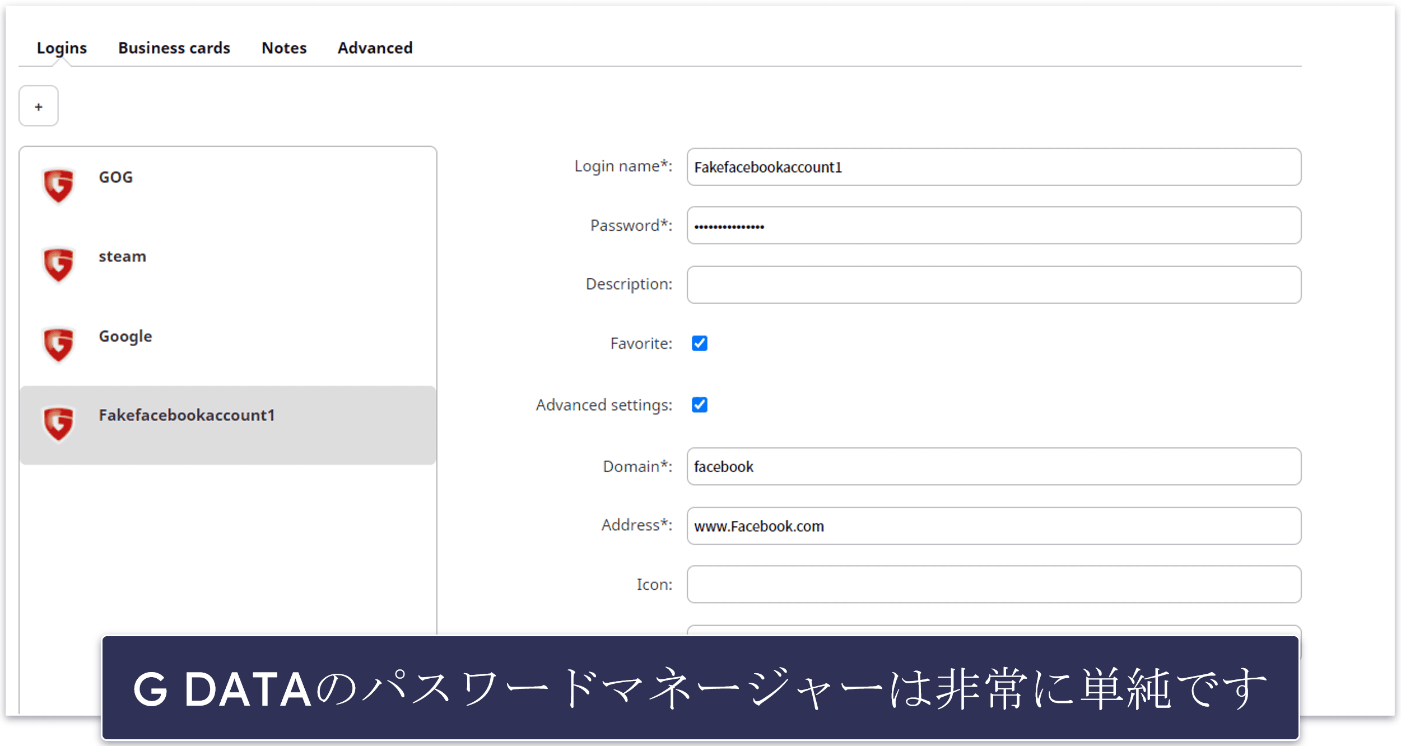Go to the Advanced tab
Viewport: 1401px width, 746px height.
(375, 48)
